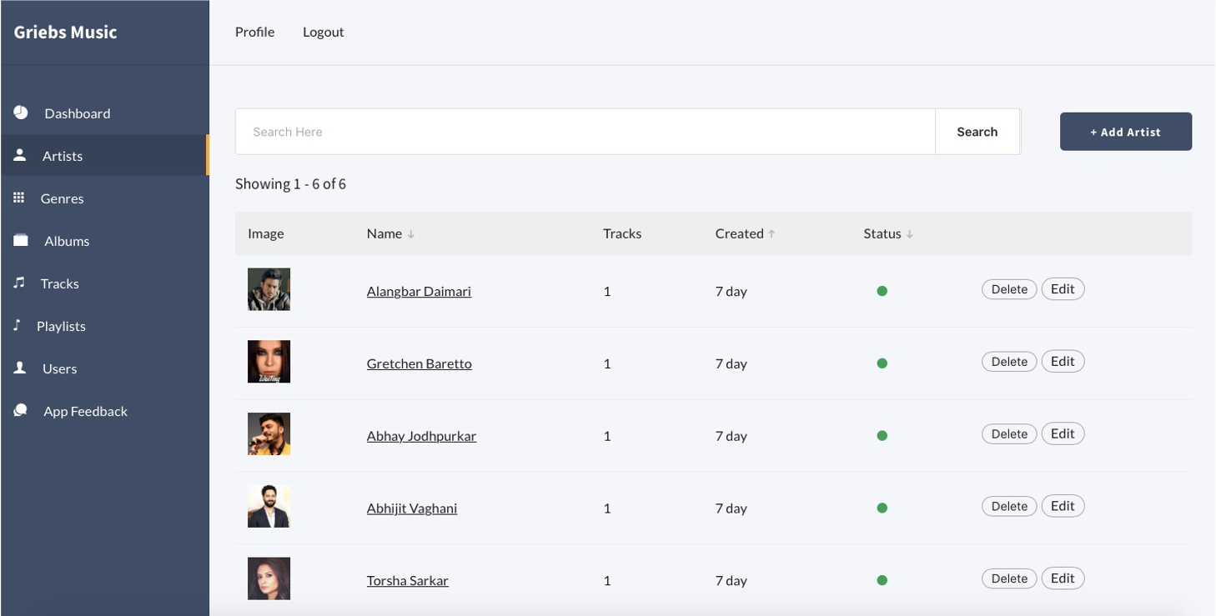1216x616 pixels.
Task: Click the Genres grid icon in sidebar
Action: (19, 198)
